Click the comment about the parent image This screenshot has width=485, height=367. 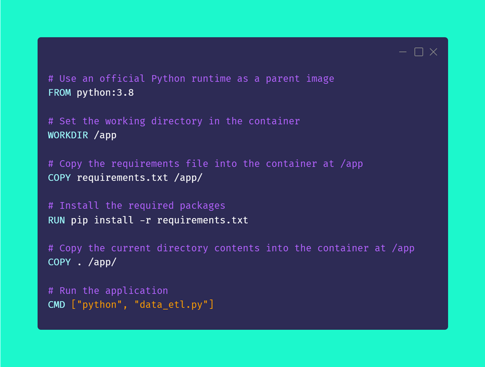190,79
